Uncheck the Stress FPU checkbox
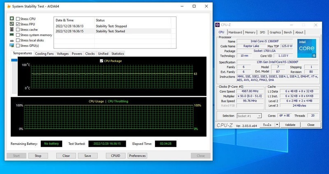329x174 pixels. click(18, 24)
